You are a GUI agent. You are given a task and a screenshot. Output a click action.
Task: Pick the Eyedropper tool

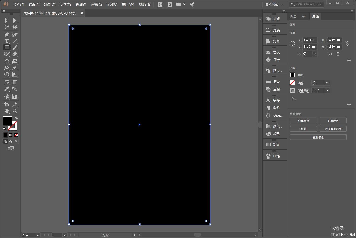click(x=7, y=89)
